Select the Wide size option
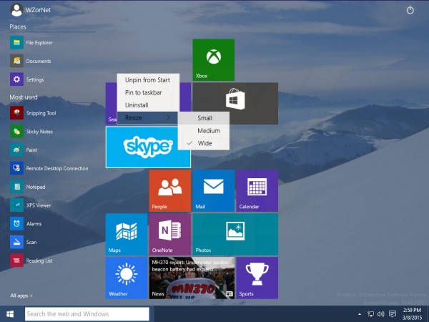Screen dimensions: 429x322 click(204, 143)
